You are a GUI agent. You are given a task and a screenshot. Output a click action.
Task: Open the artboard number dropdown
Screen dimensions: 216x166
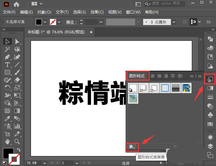pos(77,163)
